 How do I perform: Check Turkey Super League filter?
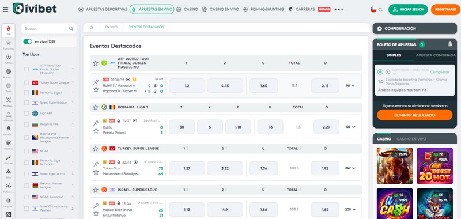[27, 83]
